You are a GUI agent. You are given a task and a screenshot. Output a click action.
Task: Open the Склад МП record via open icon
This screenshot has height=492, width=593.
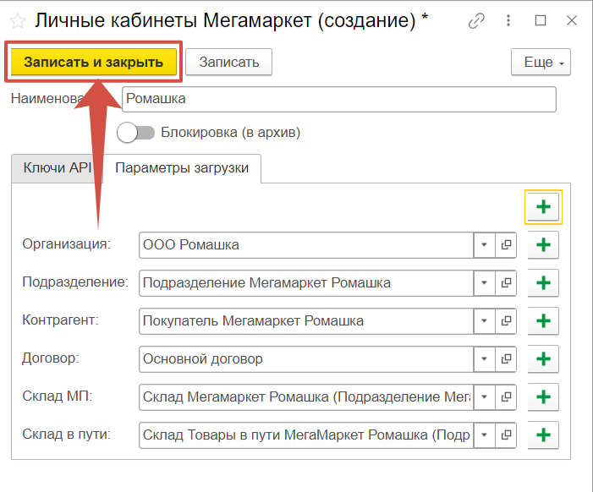coord(506,397)
